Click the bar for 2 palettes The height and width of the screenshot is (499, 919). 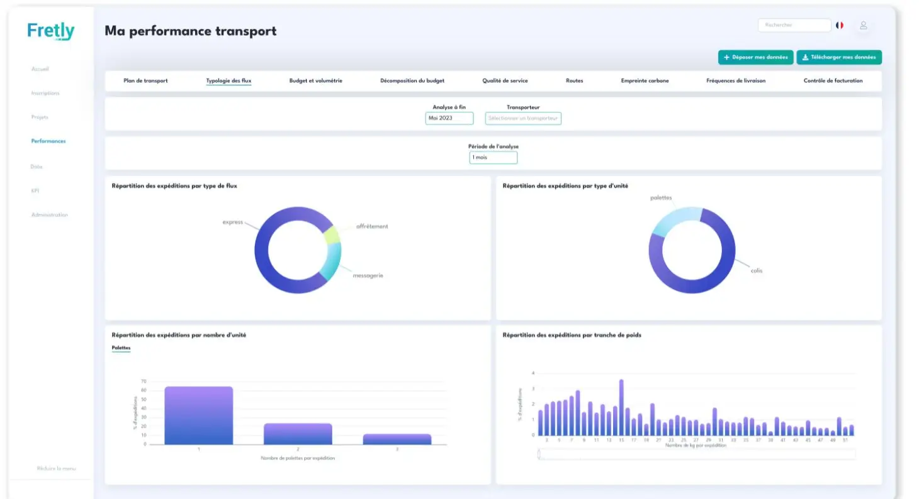point(298,434)
